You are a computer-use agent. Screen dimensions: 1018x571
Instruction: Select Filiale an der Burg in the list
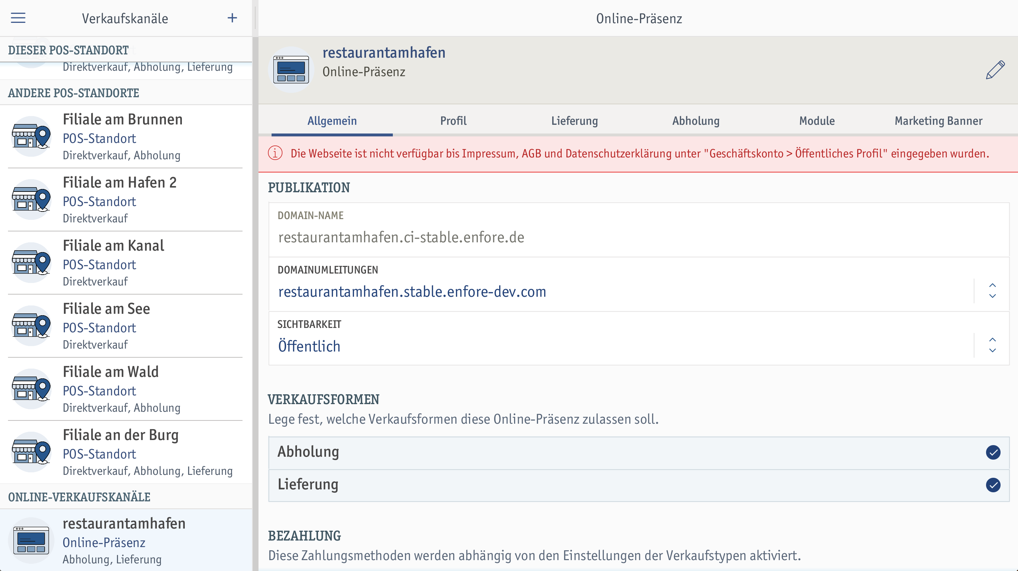click(x=126, y=452)
